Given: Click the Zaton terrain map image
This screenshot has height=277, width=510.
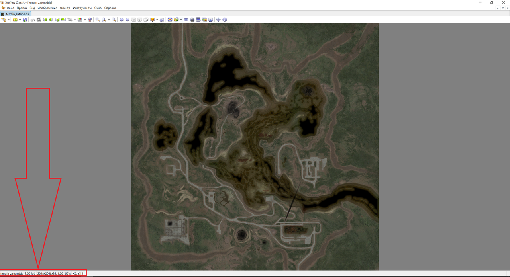Looking at the screenshot, I should pyautogui.click(x=255, y=147).
